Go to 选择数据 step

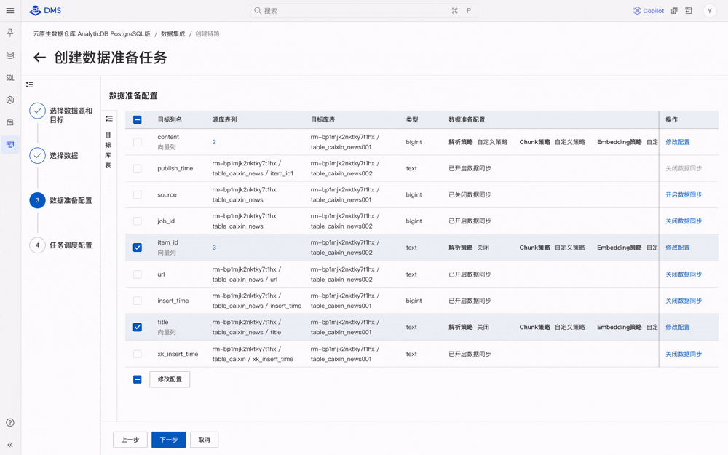coord(63,156)
